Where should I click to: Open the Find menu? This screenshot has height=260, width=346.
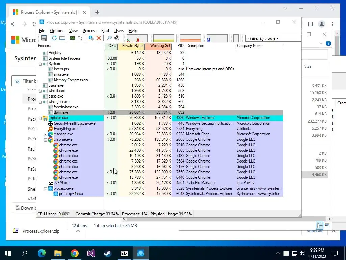105,31
